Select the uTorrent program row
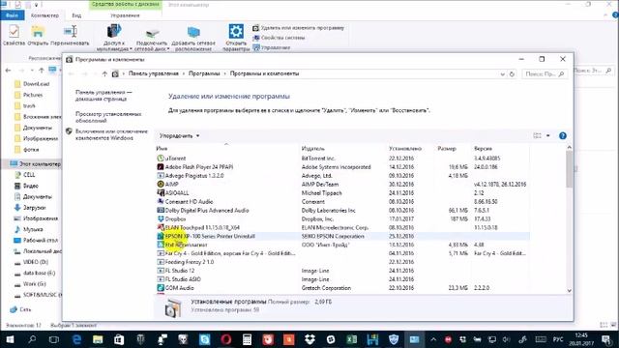The image size is (619, 348). [x=342, y=159]
